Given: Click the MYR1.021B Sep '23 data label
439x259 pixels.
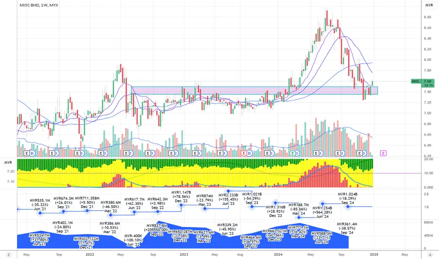Looking at the screenshot, I should (252, 198).
